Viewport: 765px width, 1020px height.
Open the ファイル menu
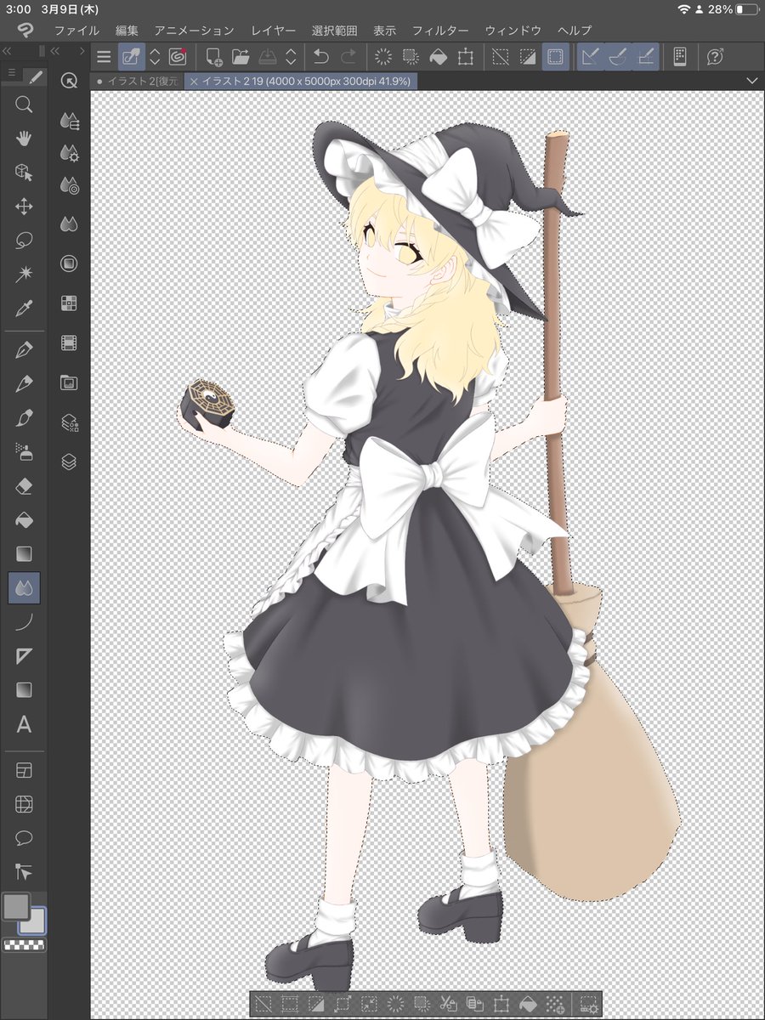(76, 30)
